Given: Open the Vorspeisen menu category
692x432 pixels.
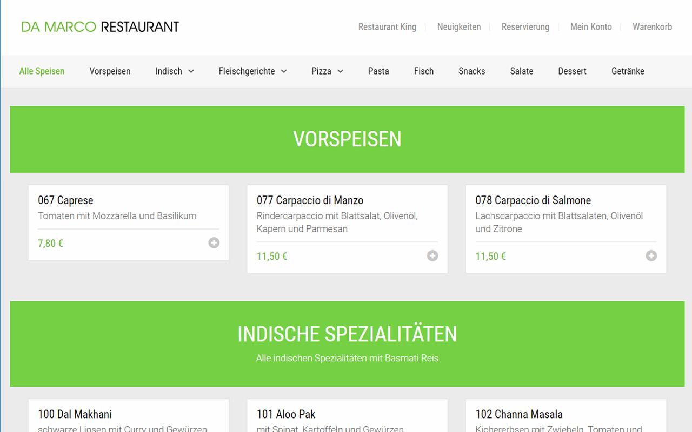Looking at the screenshot, I should [110, 71].
